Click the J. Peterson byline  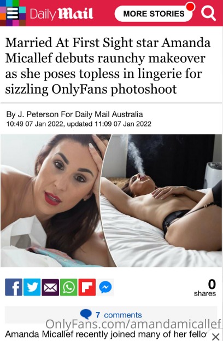click(x=74, y=114)
